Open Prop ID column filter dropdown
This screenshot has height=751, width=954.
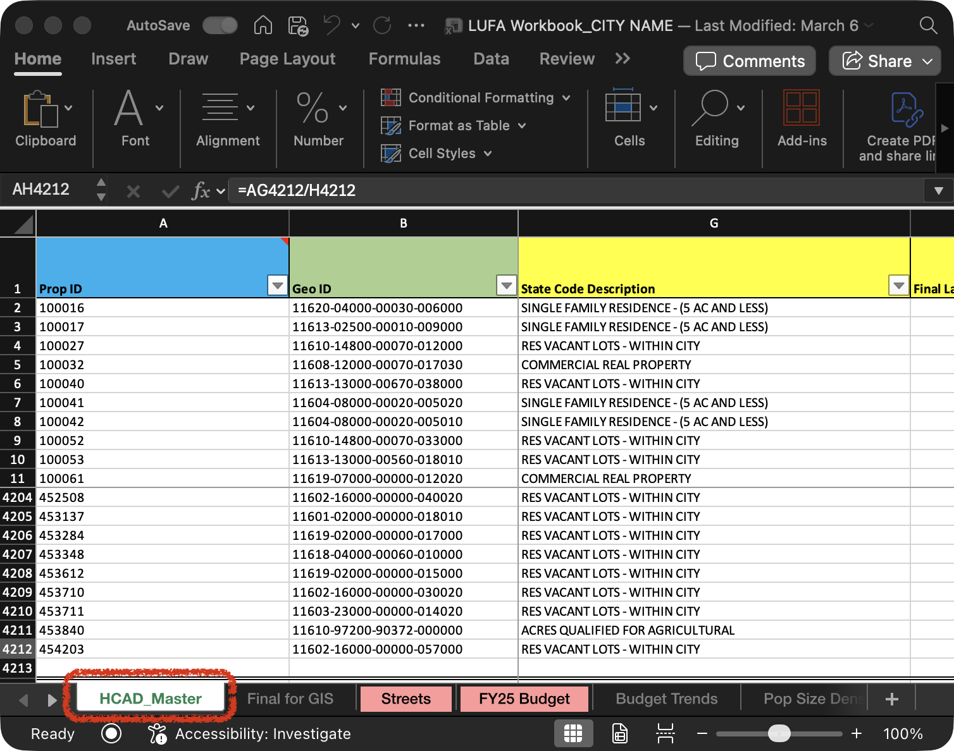point(277,285)
